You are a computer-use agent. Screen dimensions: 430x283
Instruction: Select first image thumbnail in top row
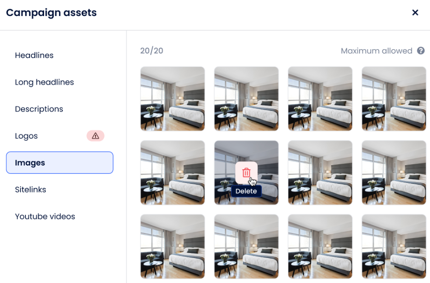(x=173, y=99)
